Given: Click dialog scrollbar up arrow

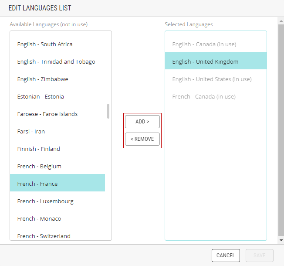Looking at the screenshot, I should coord(281,21).
